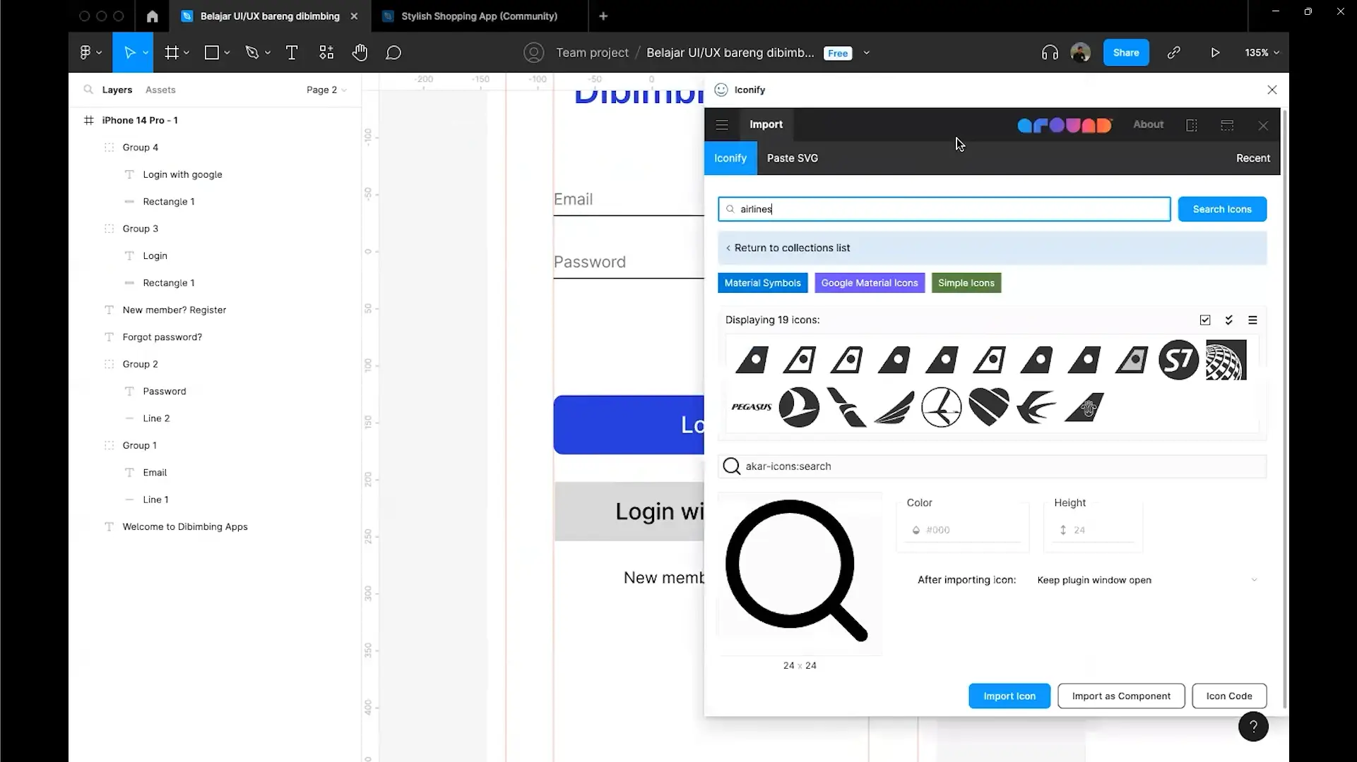The image size is (1357, 762).
Task: Switch to the Paste SVG tab
Action: point(792,158)
